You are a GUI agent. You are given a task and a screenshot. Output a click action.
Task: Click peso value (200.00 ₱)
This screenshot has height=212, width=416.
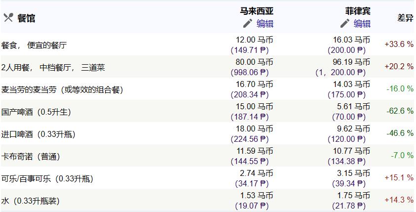(347, 50)
